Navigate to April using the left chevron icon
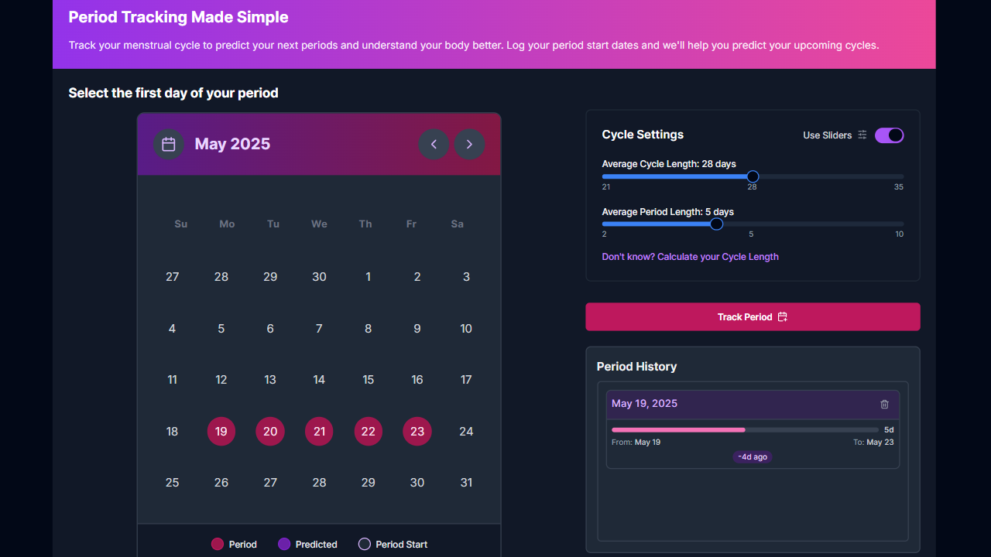991x557 pixels. (434, 144)
